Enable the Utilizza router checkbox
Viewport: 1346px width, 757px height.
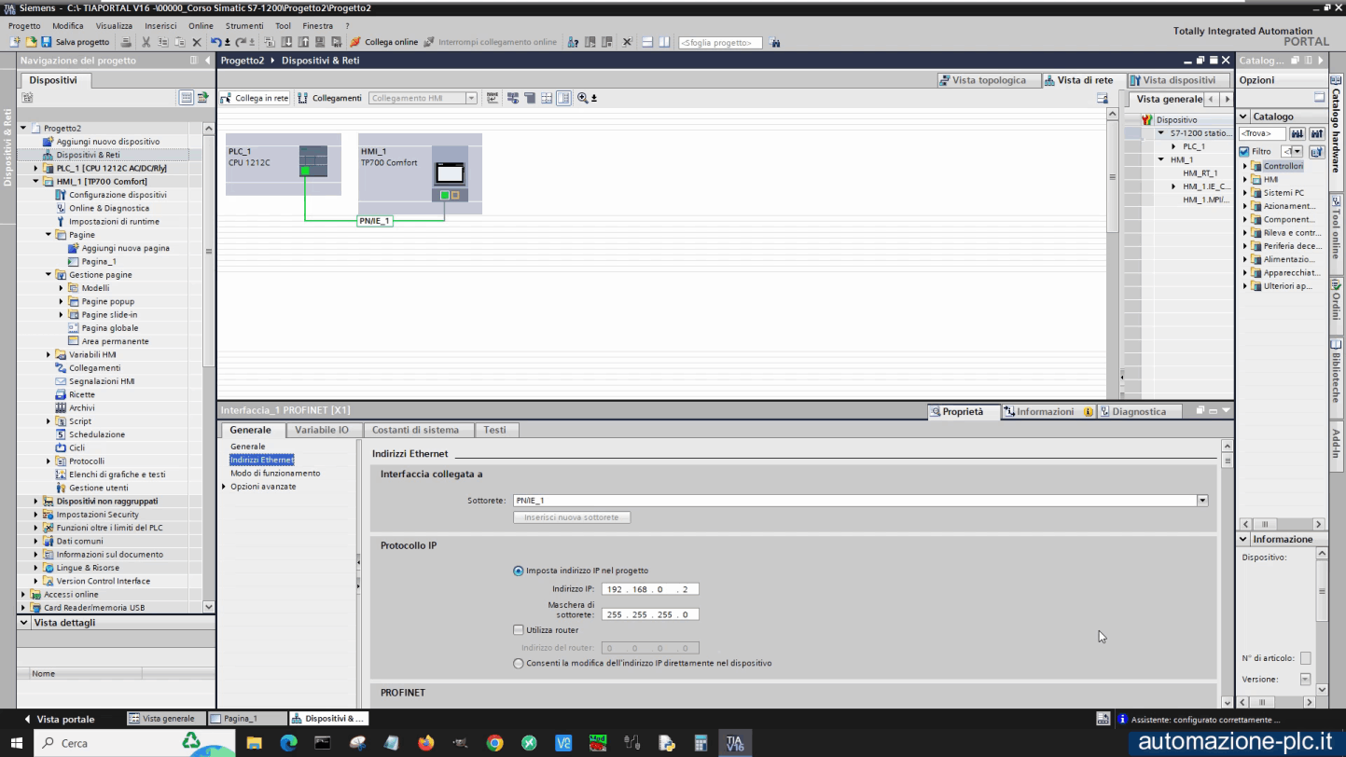point(519,630)
